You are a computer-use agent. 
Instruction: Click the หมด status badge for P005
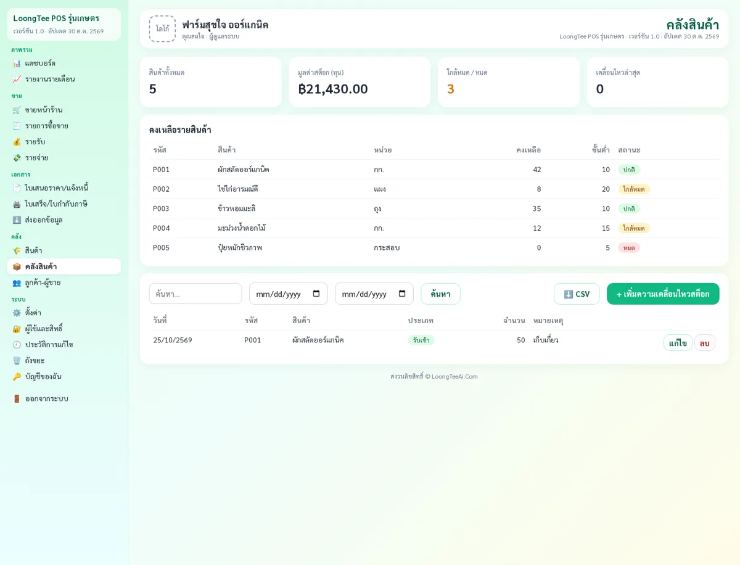pyautogui.click(x=629, y=247)
